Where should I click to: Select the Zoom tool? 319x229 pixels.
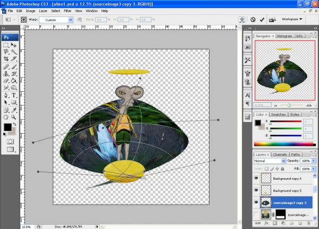pos(14,117)
